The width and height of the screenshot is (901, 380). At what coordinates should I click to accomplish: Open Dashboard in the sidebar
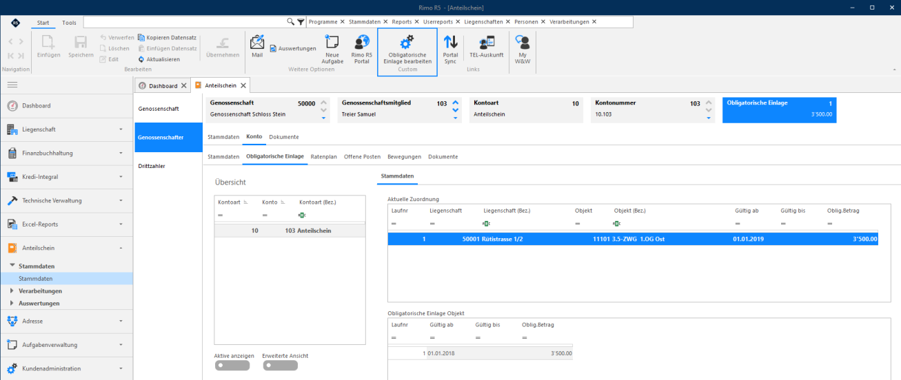(66, 105)
